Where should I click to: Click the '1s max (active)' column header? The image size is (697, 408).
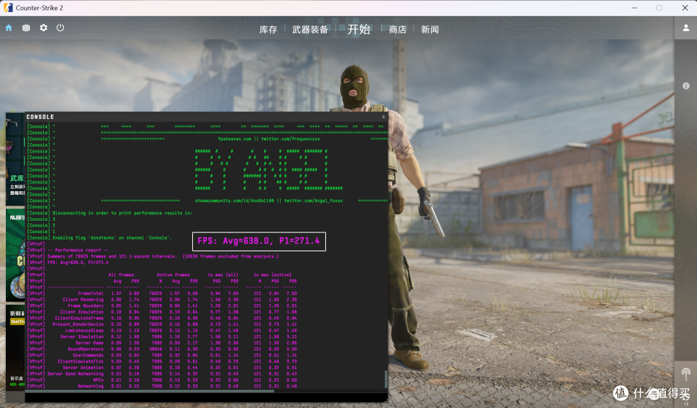coord(272,274)
